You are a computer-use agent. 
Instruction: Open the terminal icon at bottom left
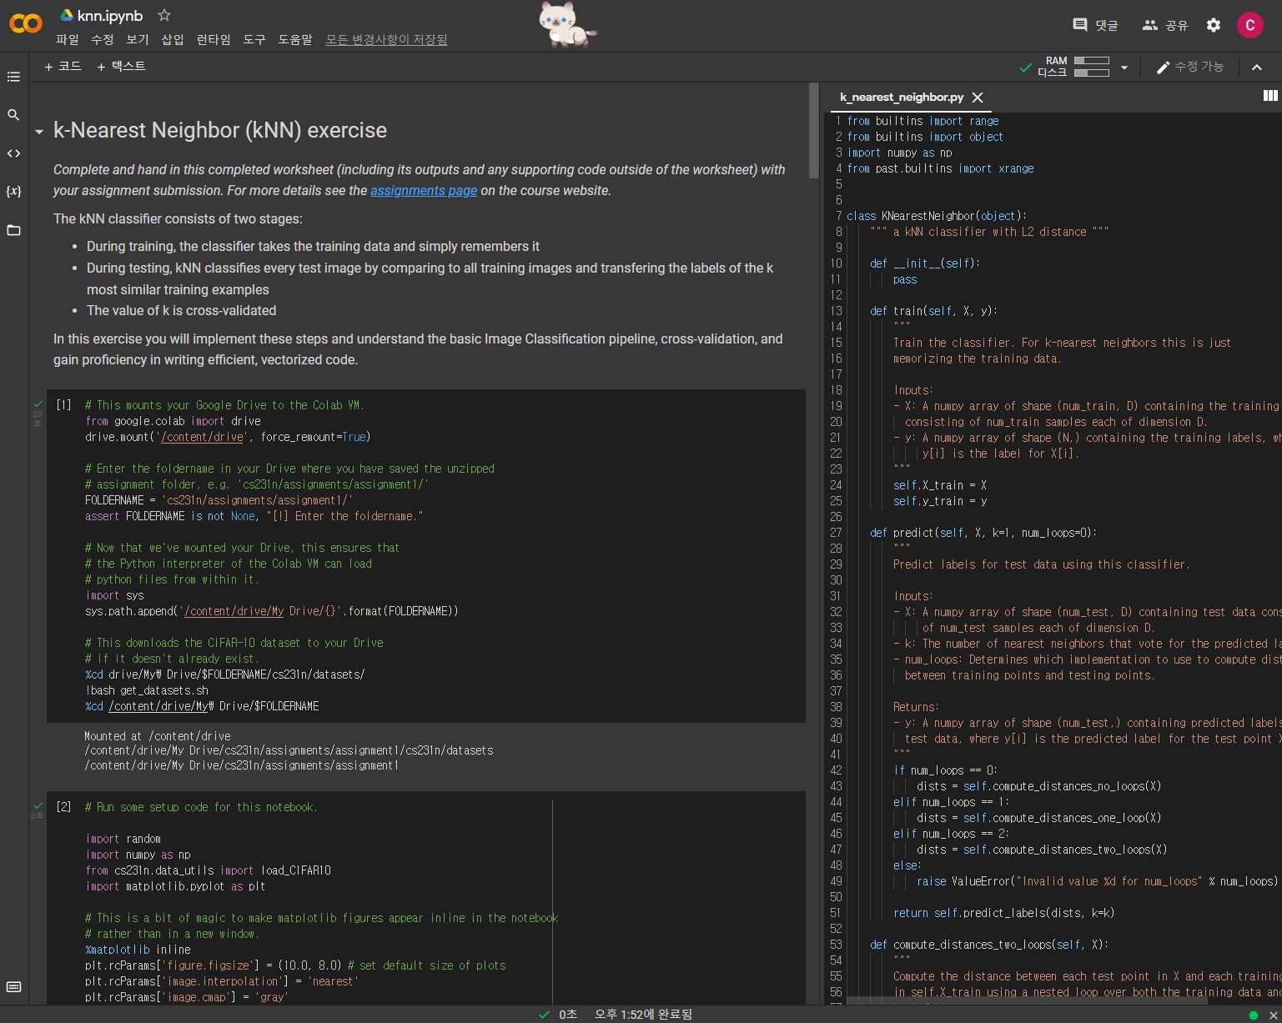(x=13, y=987)
